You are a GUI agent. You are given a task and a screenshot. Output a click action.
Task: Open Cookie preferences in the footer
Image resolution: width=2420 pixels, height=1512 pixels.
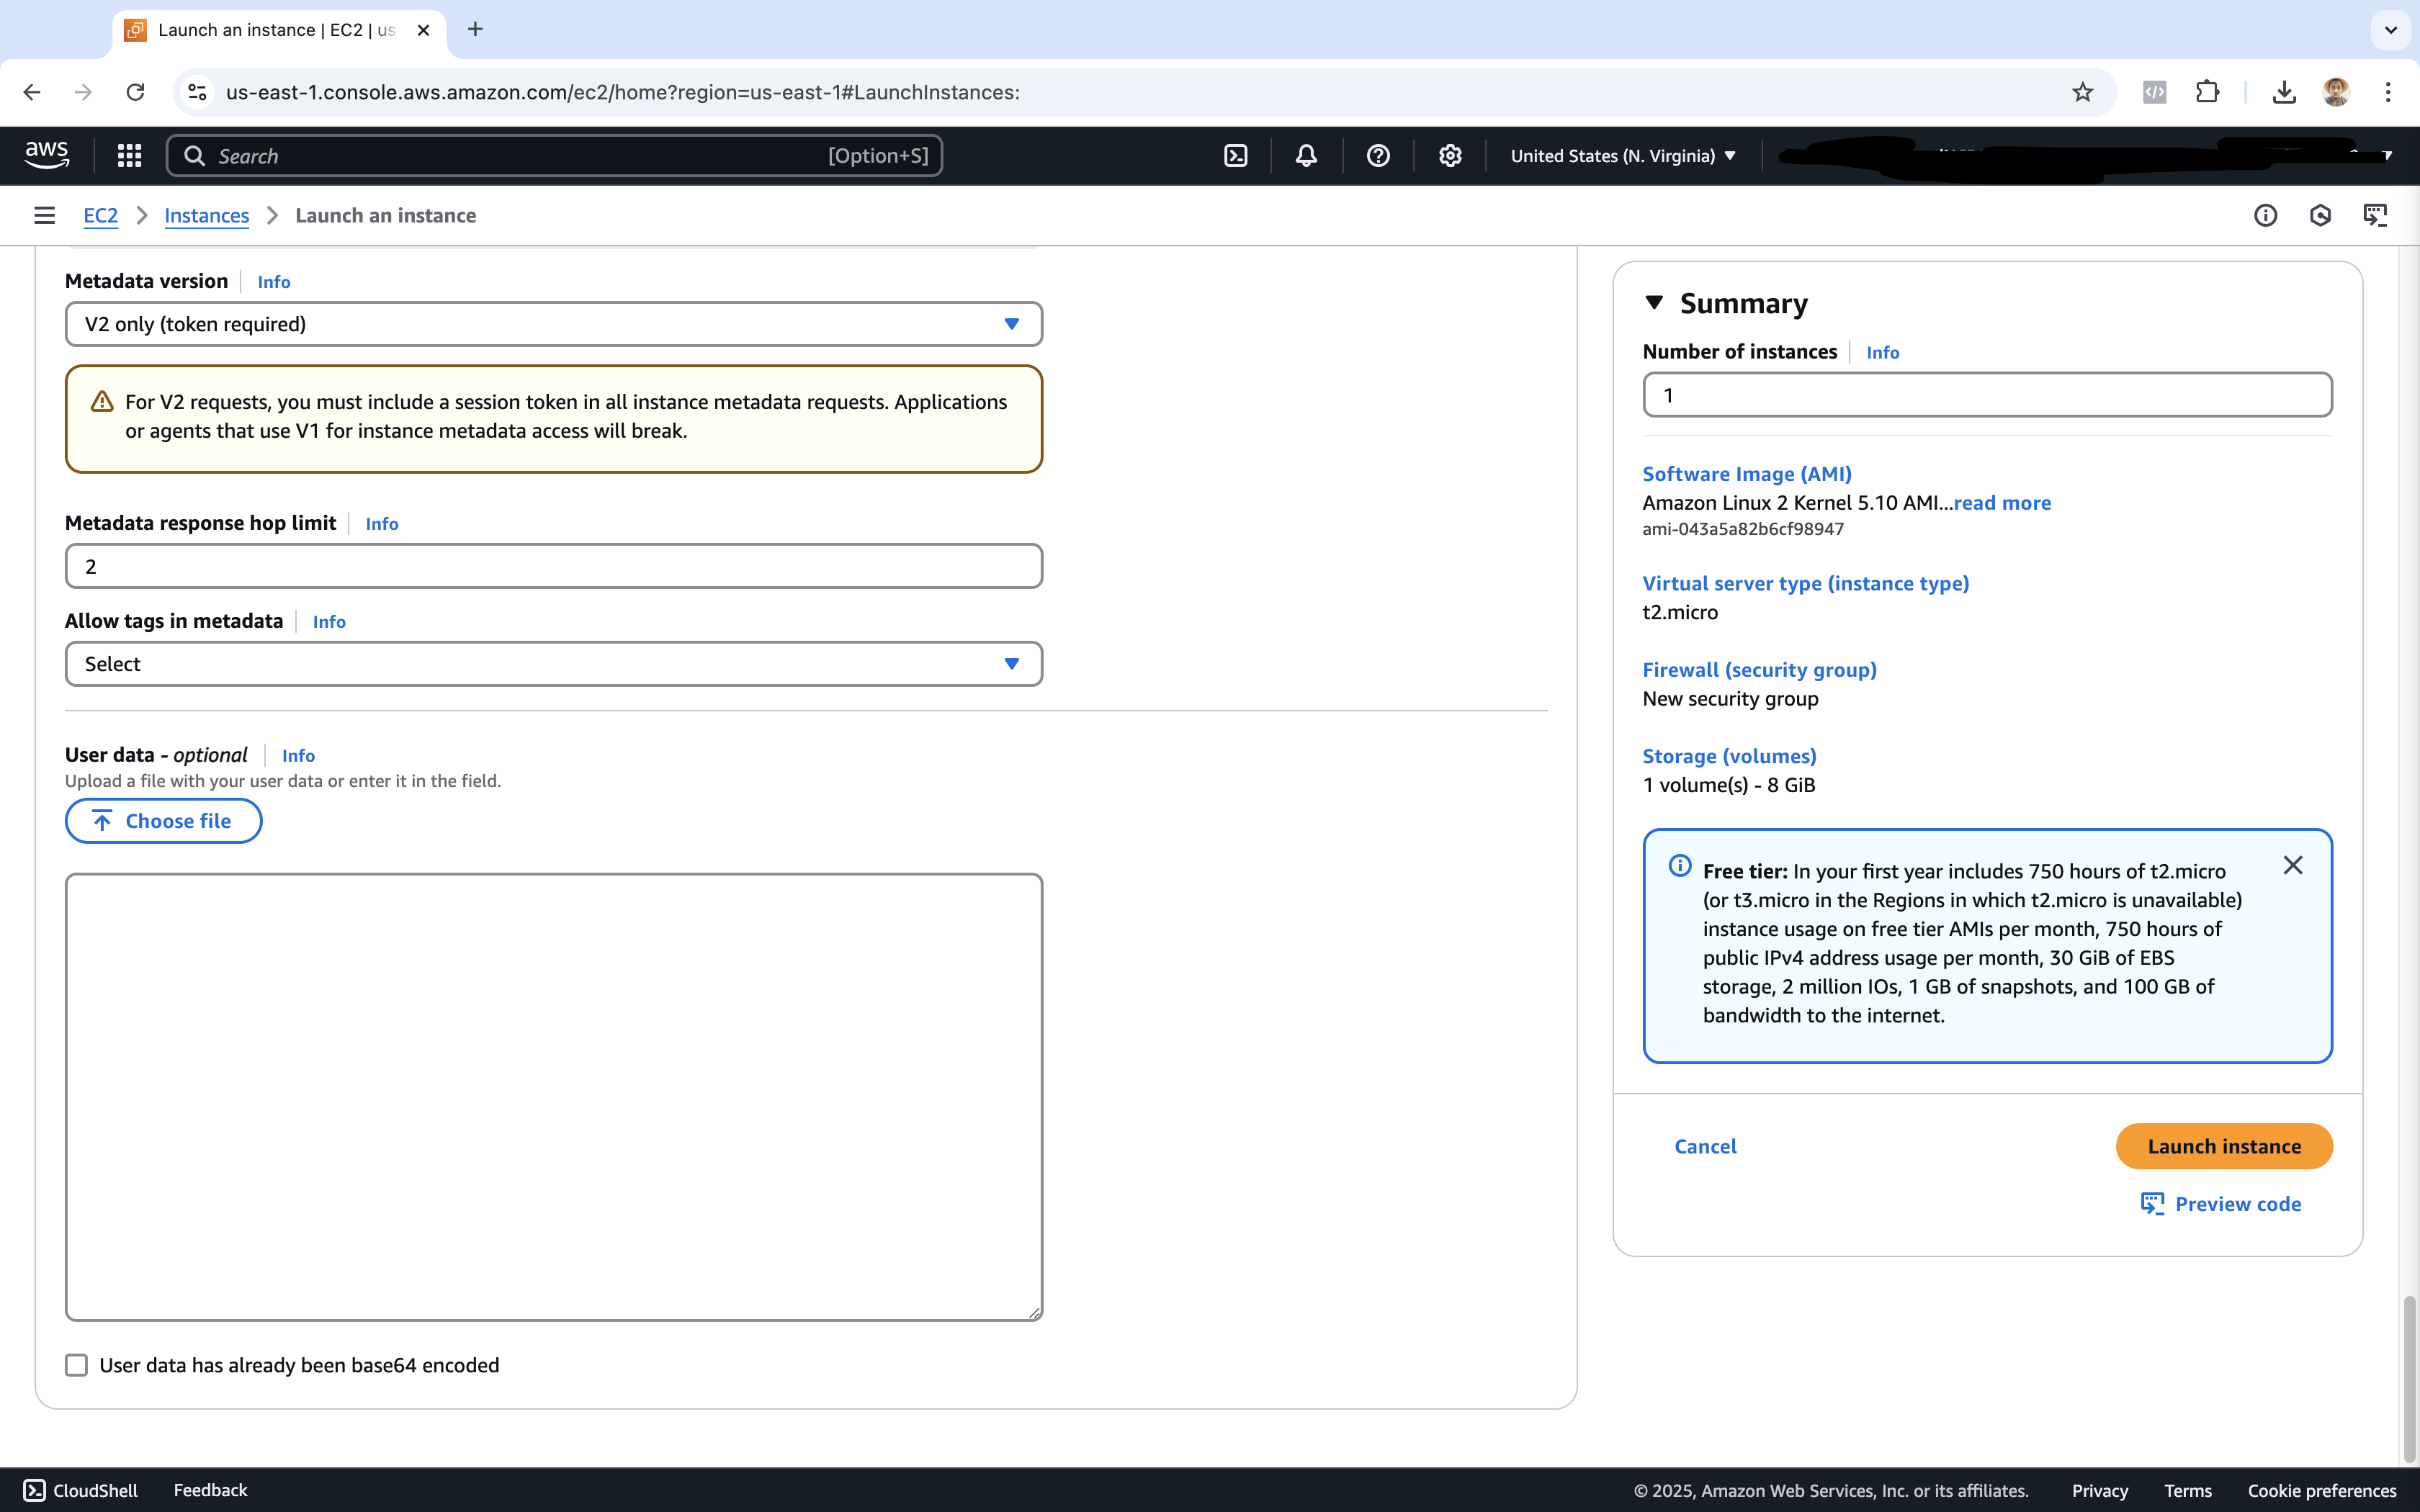pyautogui.click(x=2321, y=1491)
